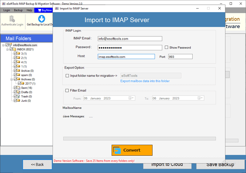Click the Import to IMAP Server title icon
246x173 pixels.
[x=57, y=9]
